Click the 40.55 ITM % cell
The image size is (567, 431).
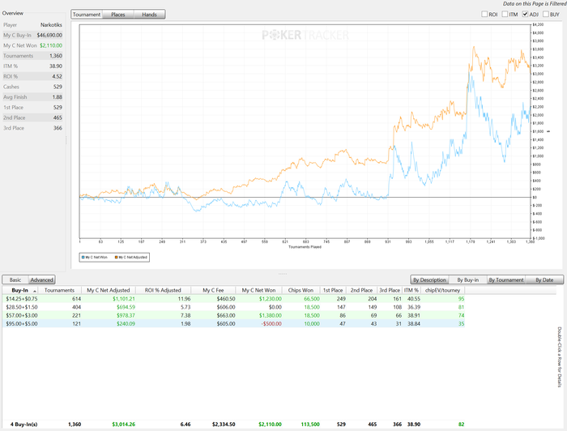tap(414, 299)
